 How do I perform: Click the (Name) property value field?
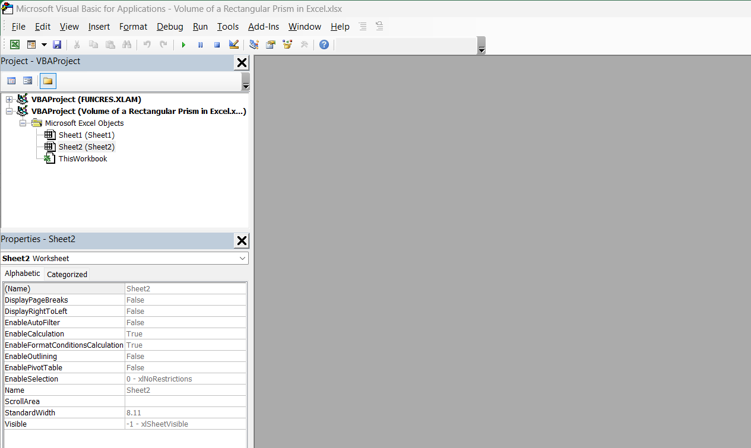pyautogui.click(x=185, y=288)
